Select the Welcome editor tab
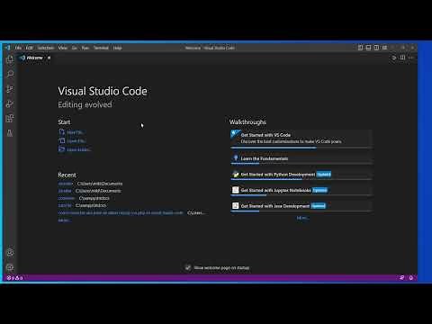Viewport: 432px width, 324px height. point(35,58)
